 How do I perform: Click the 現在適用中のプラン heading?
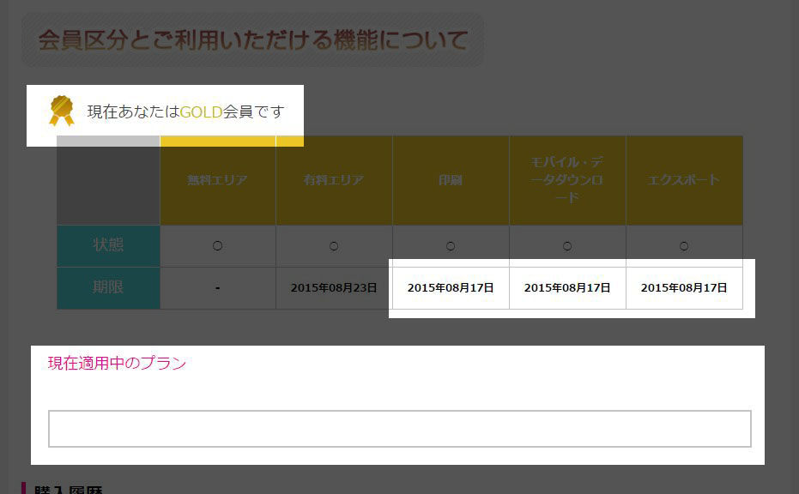118,363
